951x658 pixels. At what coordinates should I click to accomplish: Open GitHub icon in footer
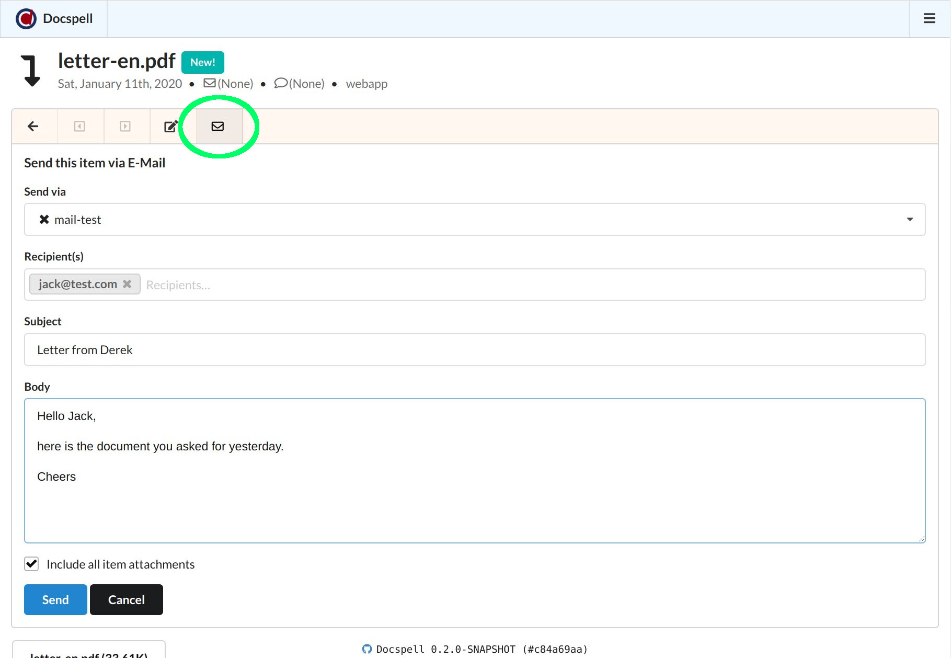367,649
